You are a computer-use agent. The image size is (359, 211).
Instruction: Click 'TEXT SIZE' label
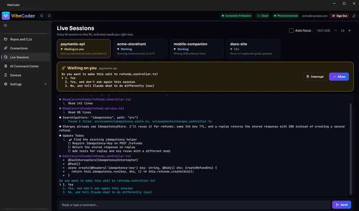(x=324, y=31)
